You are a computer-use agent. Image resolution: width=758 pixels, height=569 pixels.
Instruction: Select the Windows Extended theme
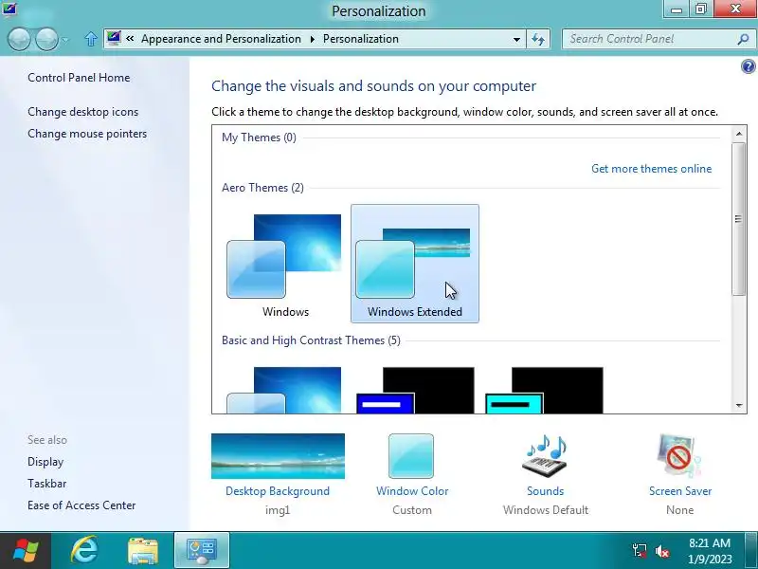coord(415,264)
